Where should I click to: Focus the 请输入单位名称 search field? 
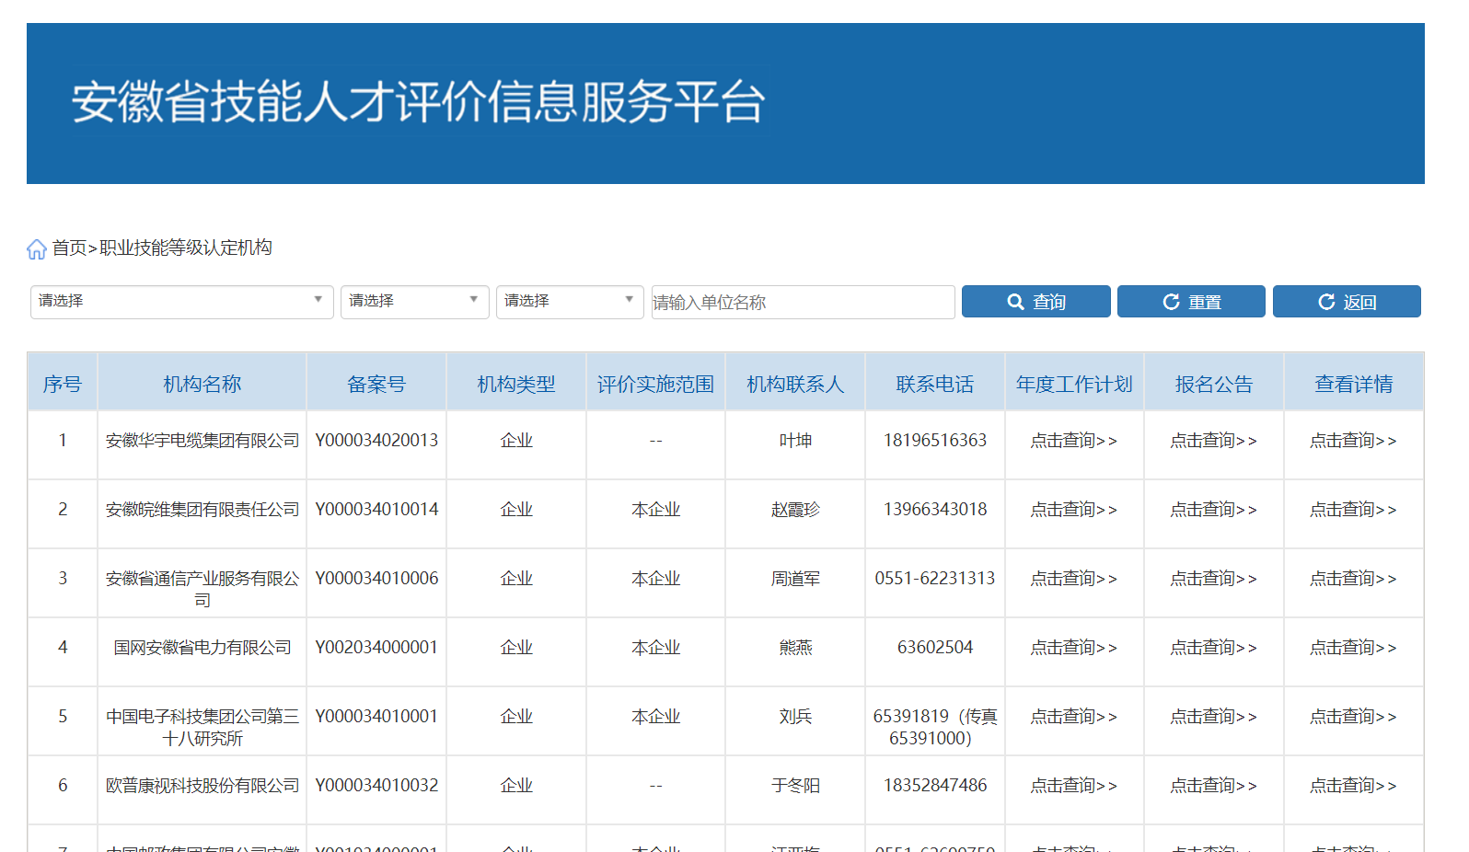tap(802, 302)
